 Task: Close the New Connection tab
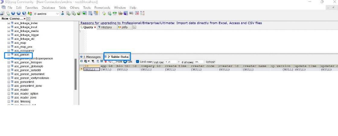[x=24, y=19]
